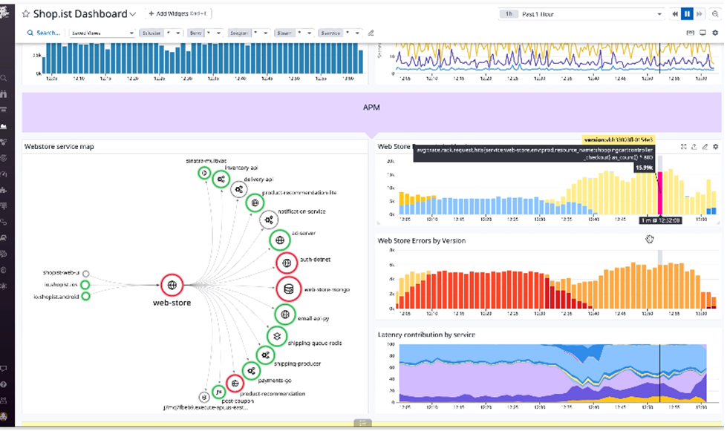Select the web-store node in the service map
Screen dimensions: 727x431
[x=172, y=285]
